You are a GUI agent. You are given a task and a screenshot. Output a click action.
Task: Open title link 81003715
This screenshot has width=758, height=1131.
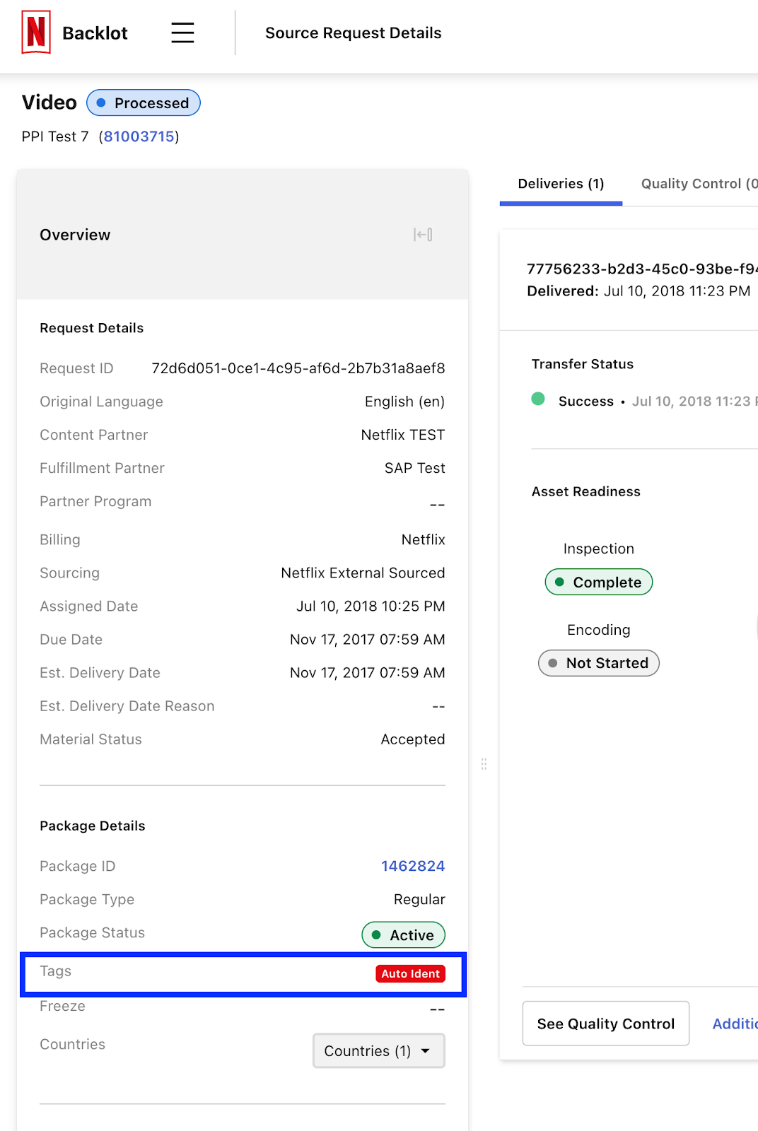coord(139,136)
